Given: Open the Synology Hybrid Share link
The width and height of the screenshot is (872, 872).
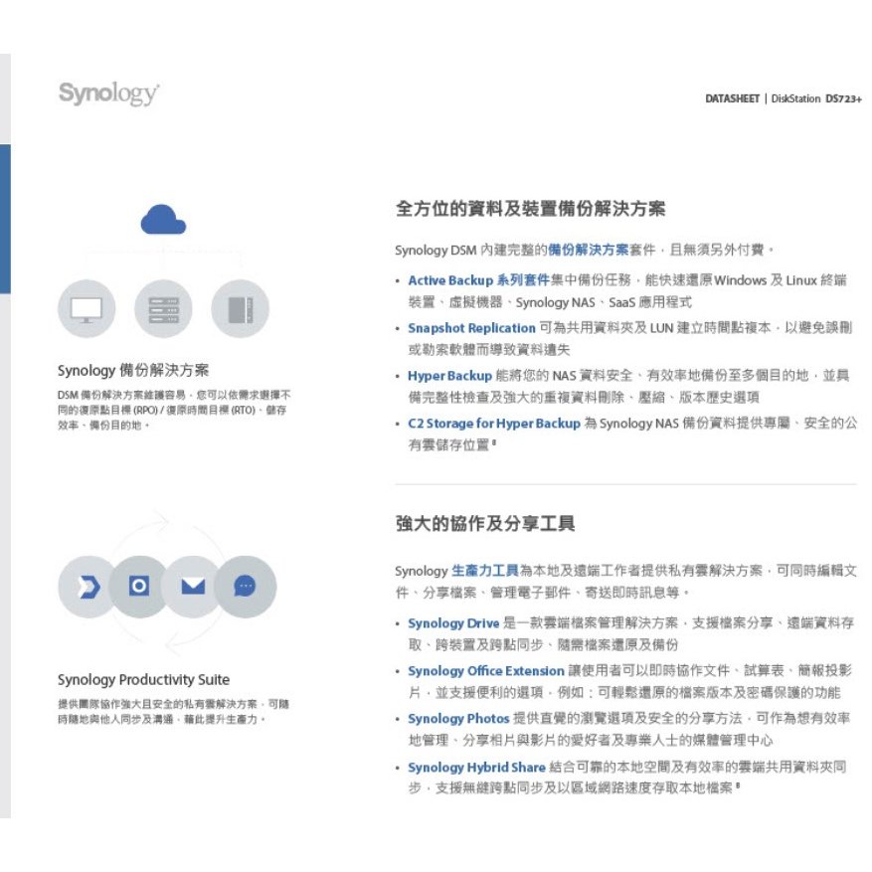Looking at the screenshot, I should click(476, 768).
